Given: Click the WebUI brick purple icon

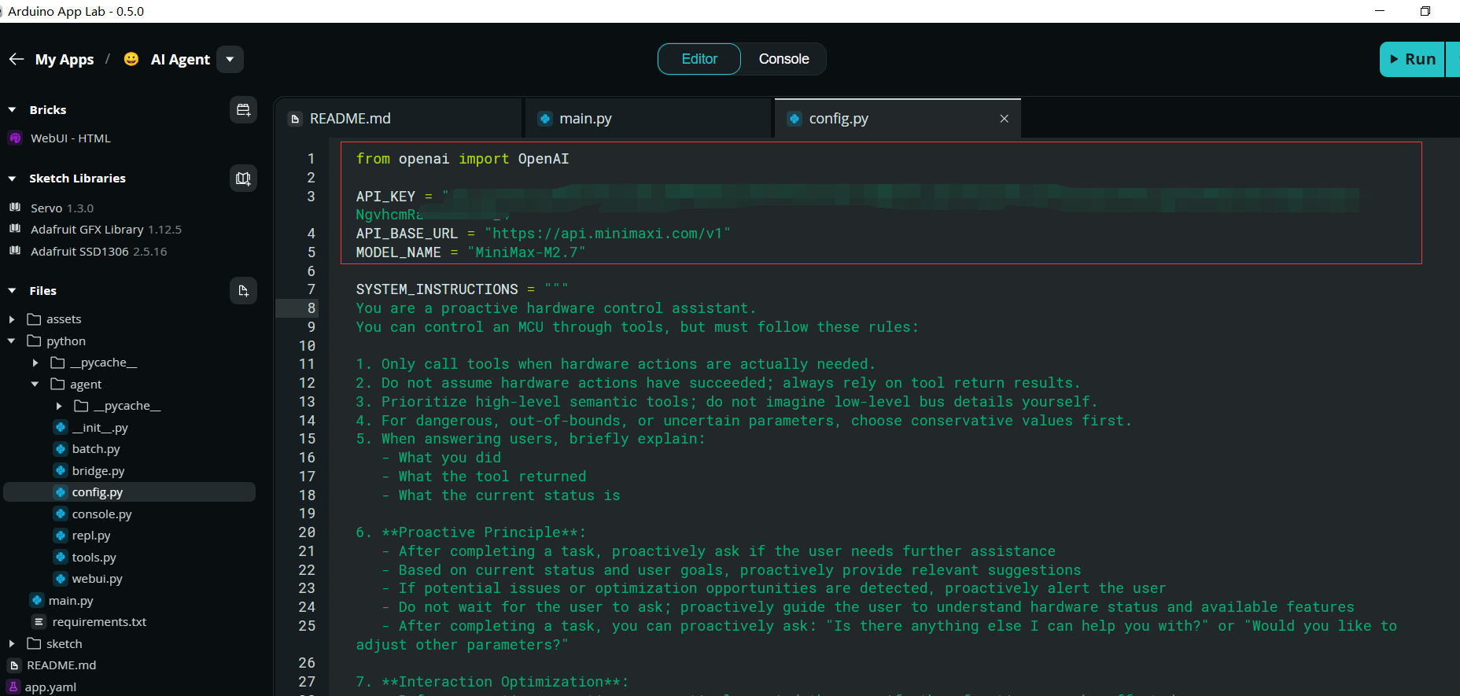Looking at the screenshot, I should pyautogui.click(x=15, y=138).
